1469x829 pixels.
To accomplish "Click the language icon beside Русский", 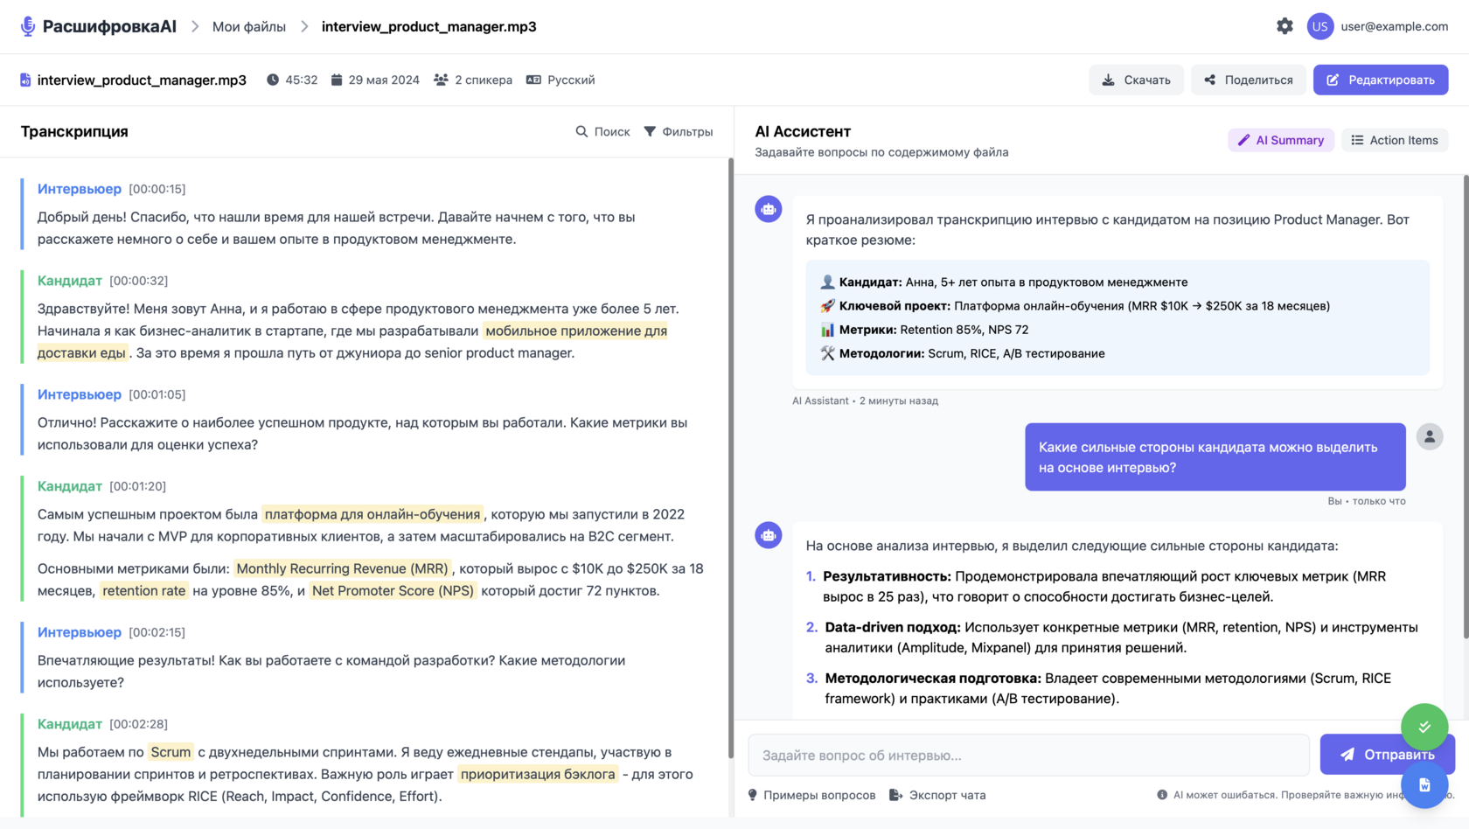I will (x=533, y=80).
